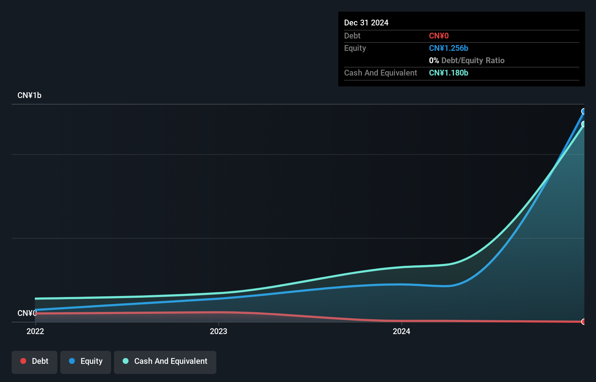This screenshot has width=596, height=382.
Task: Click the 2022 x-axis label
Action: (x=35, y=332)
